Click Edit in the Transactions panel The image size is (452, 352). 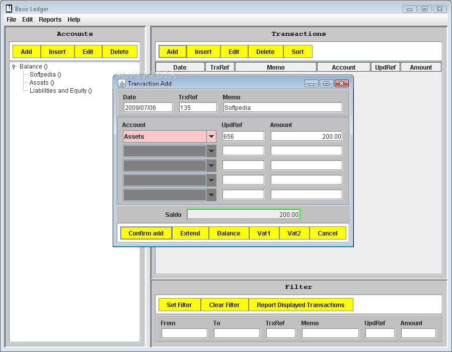point(234,51)
